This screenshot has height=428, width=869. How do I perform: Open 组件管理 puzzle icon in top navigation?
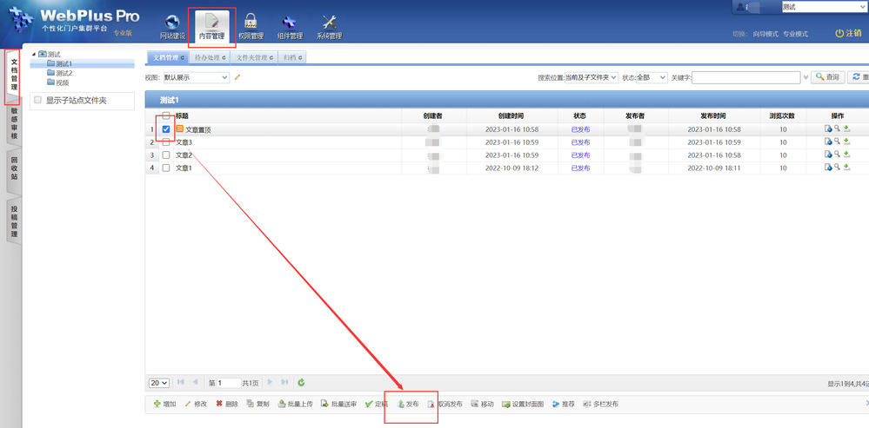click(290, 24)
